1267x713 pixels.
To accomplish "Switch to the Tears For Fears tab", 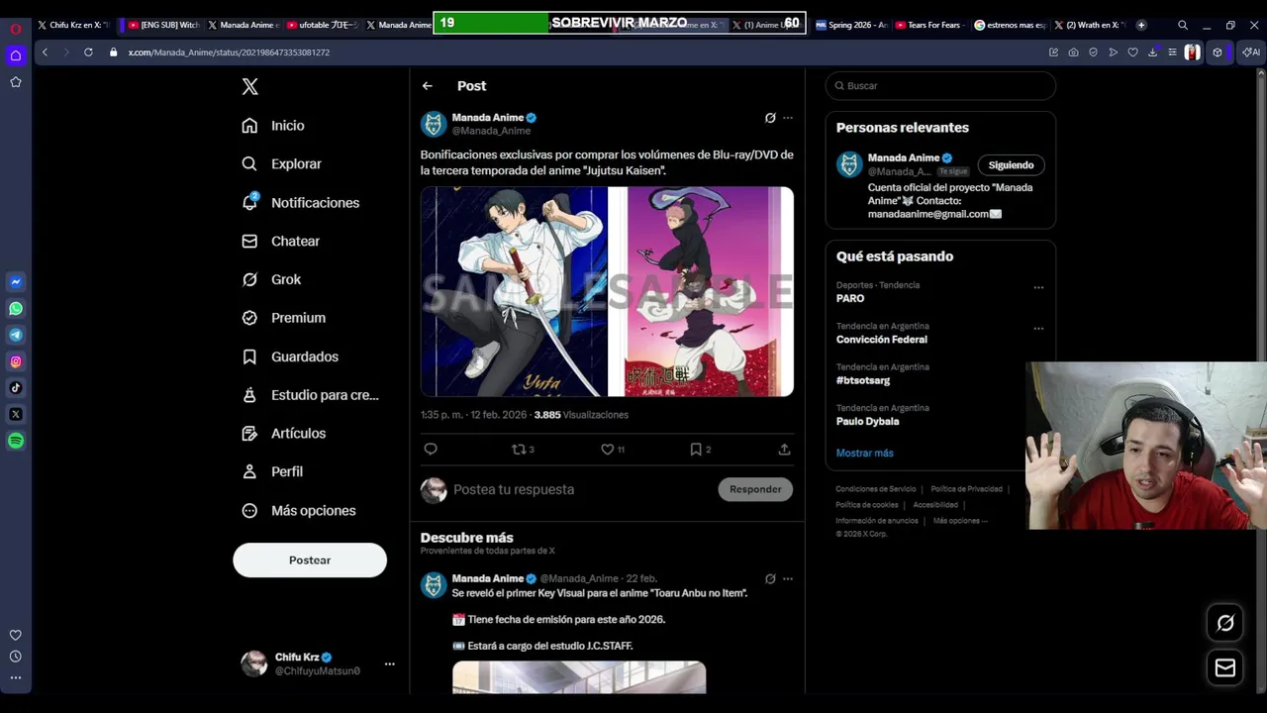I will coord(927,25).
